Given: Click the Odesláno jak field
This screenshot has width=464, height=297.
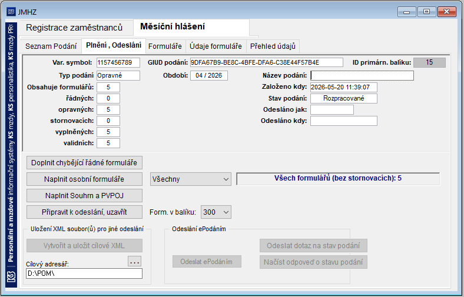Looking at the screenshot, I should click(332, 109).
